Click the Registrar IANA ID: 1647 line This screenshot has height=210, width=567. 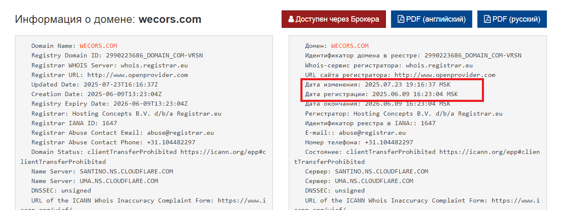pos(74,123)
